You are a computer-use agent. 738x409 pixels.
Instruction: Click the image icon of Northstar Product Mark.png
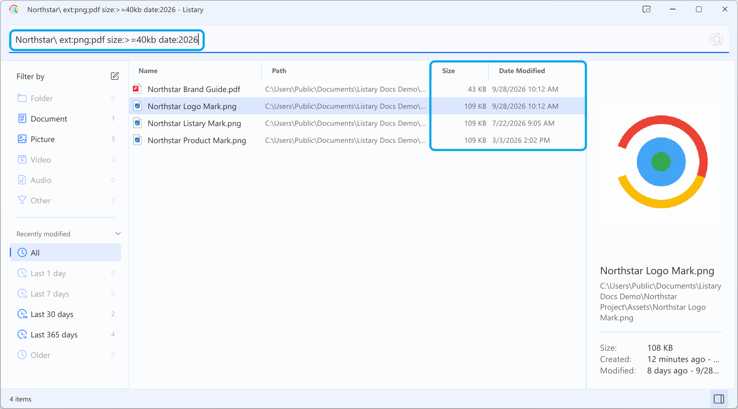(x=137, y=140)
